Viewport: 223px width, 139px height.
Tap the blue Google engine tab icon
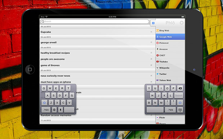(x=153, y=23)
